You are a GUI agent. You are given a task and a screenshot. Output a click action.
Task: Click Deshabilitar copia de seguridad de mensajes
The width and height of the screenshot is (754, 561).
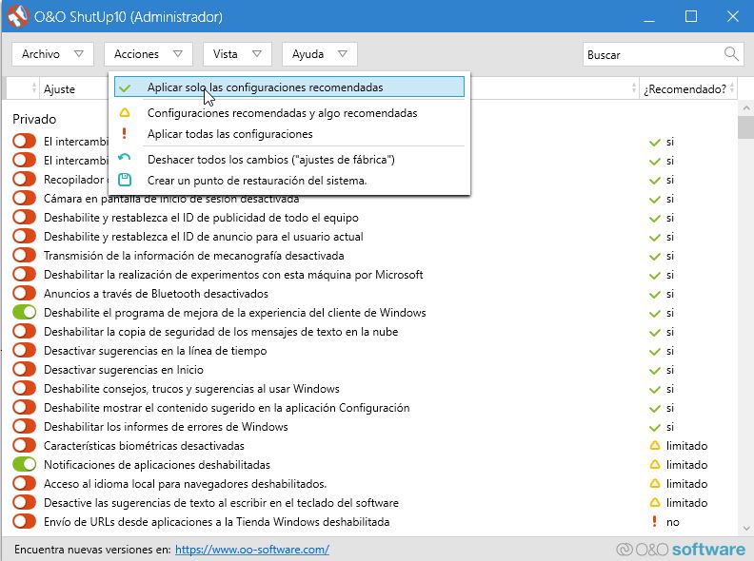[221, 332]
